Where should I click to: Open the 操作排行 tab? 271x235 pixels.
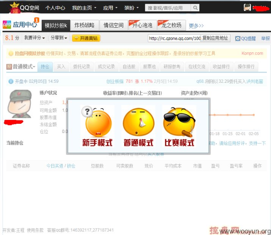[246, 67]
